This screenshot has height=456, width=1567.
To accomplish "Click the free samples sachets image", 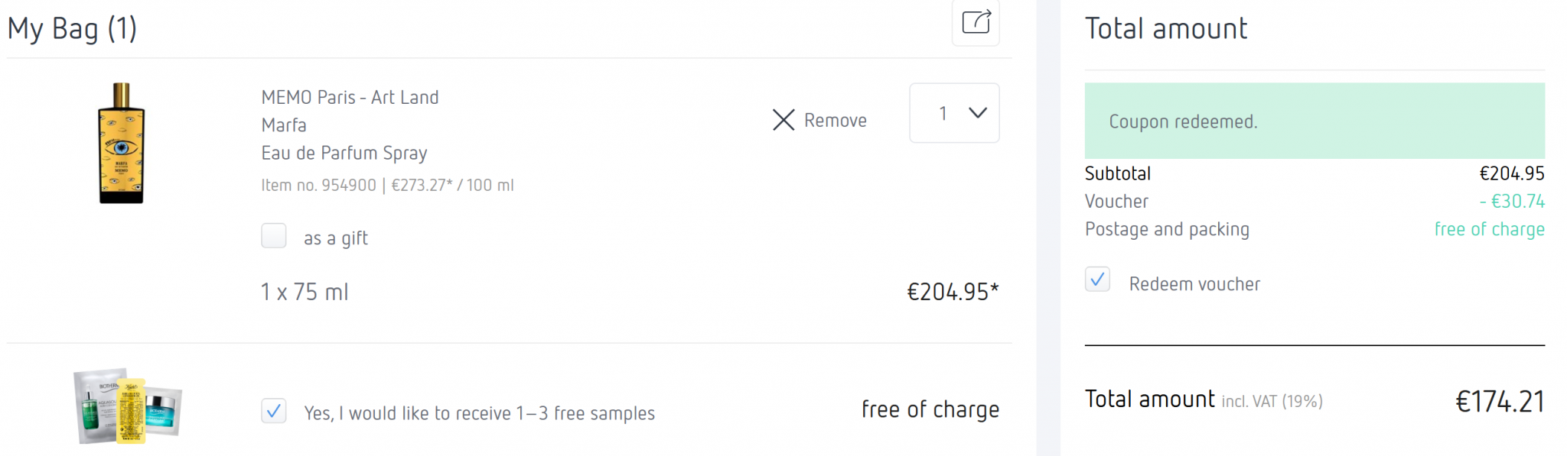I will [x=127, y=406].
